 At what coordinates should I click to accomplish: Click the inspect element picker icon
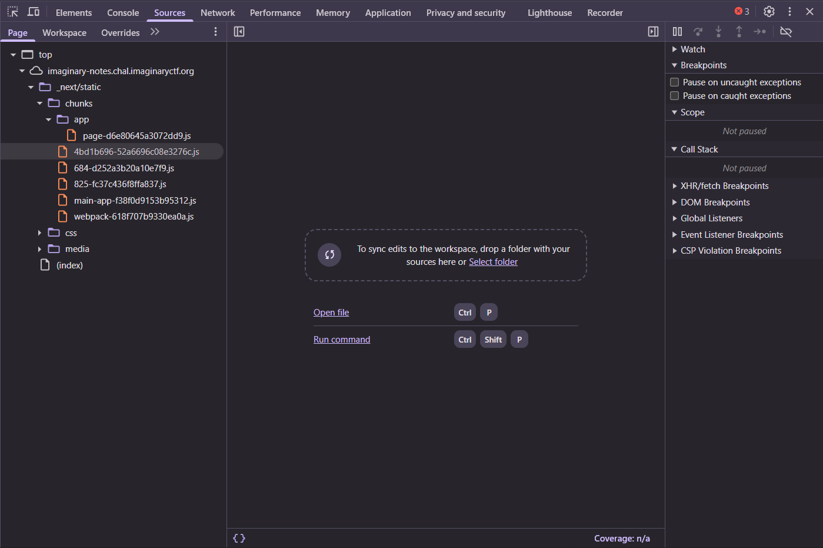[x=13, y=12]
